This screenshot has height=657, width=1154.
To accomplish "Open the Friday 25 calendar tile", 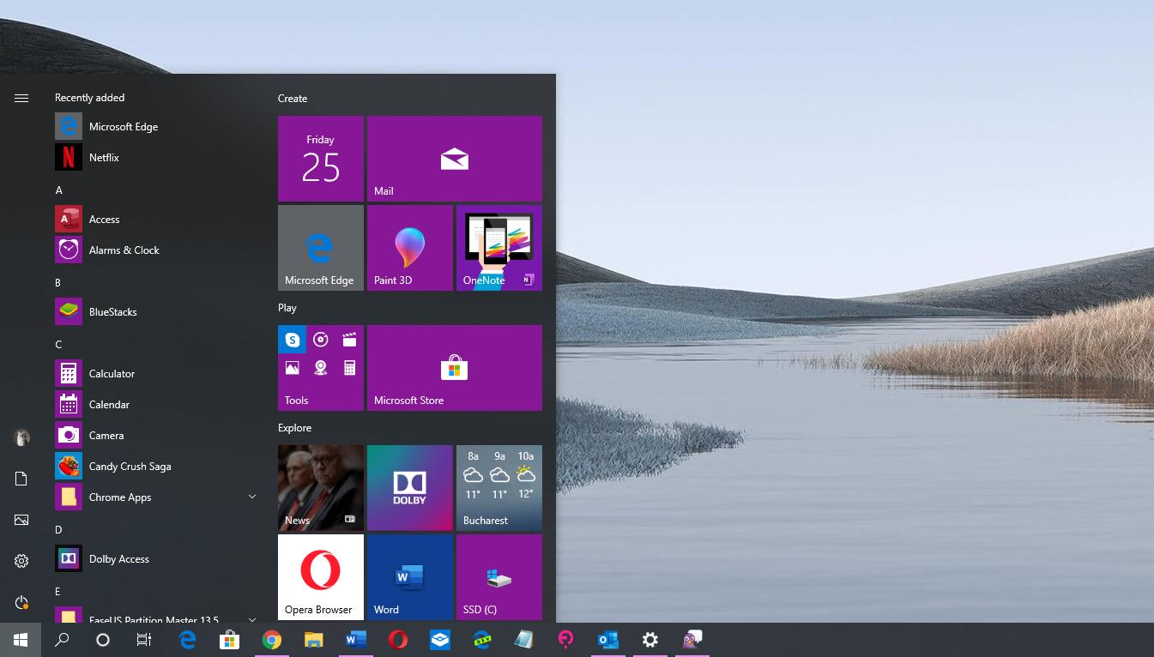I will click(x=321, y=159).
